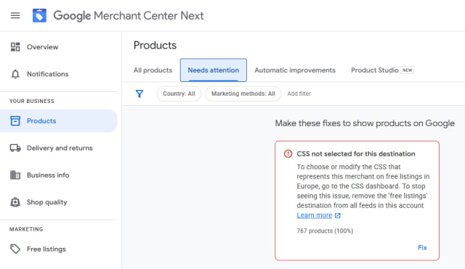465x269 pixels.
Task: Click the Delivery and returns truck icon
Action: point(15,148)
